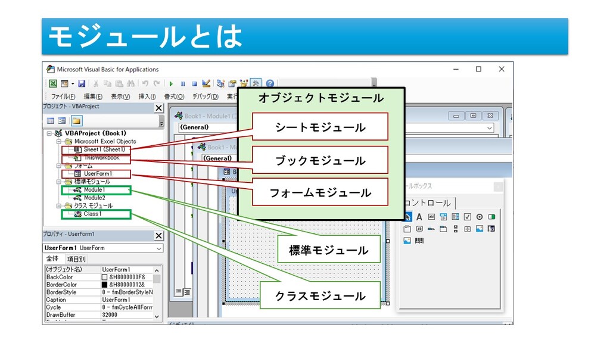This screenshot has height=343, width=610.
Task: Open the procedure dropdown arrow in Module1 window
Action: tap(490, 127)
